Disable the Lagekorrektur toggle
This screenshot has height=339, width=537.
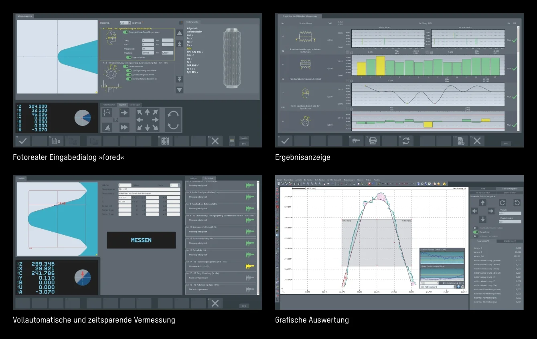tap(129, 57)
